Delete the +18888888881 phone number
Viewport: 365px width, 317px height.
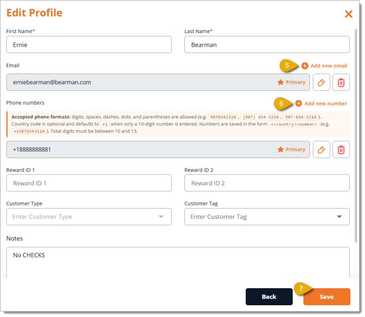pyautogui.click(x=341, y=150)
